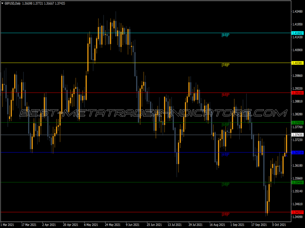The width and height of the screenshot is (305, 228).
Task: Select the green 1.35498 price tag
Action: point(298,182)
